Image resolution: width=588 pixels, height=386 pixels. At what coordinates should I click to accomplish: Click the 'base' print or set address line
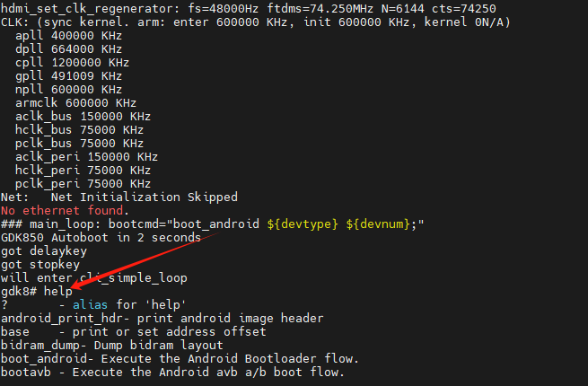(134, 331)
